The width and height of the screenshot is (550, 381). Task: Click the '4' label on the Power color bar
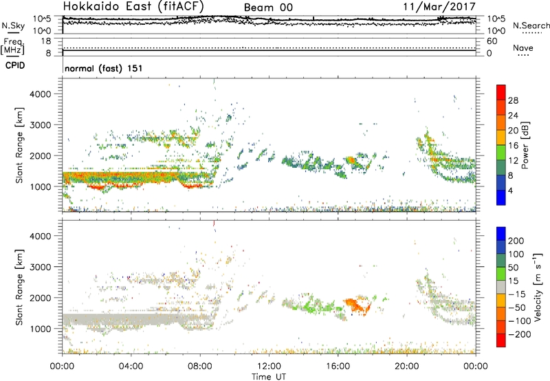click(510, 190)
